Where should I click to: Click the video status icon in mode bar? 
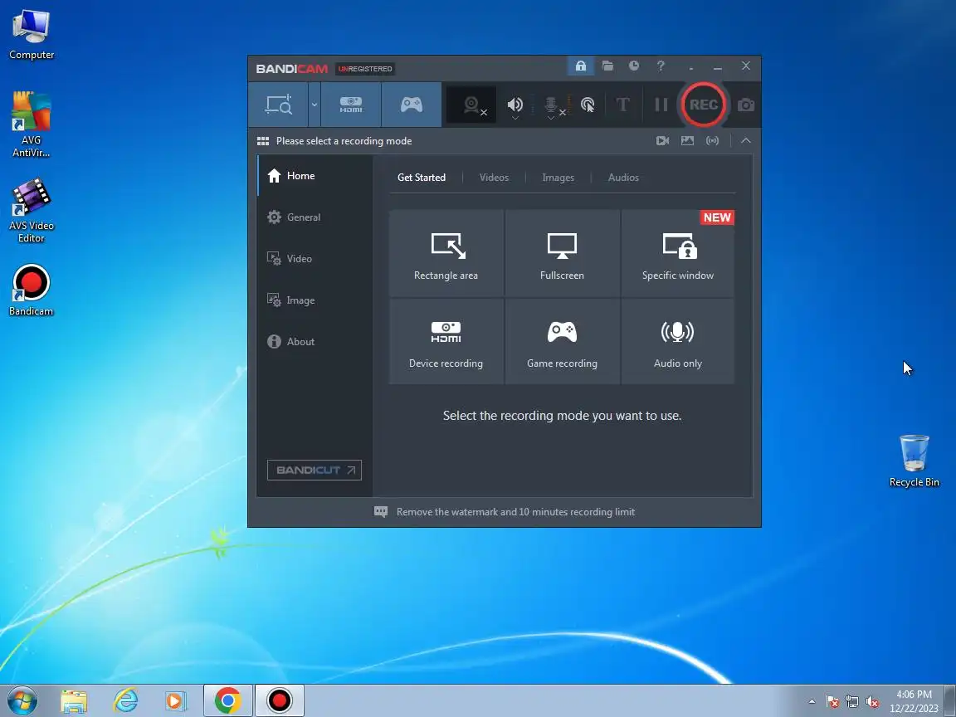pyautogui.click(x=663, y=141)
